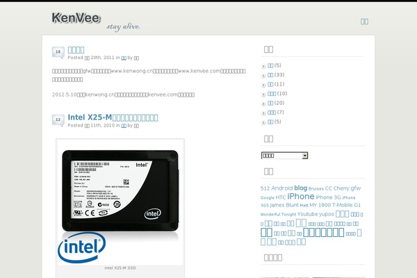Select the Matt tag

pyautogui.click(x=304, y=206)
